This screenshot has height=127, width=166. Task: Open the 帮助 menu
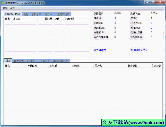tap(13, 8)
